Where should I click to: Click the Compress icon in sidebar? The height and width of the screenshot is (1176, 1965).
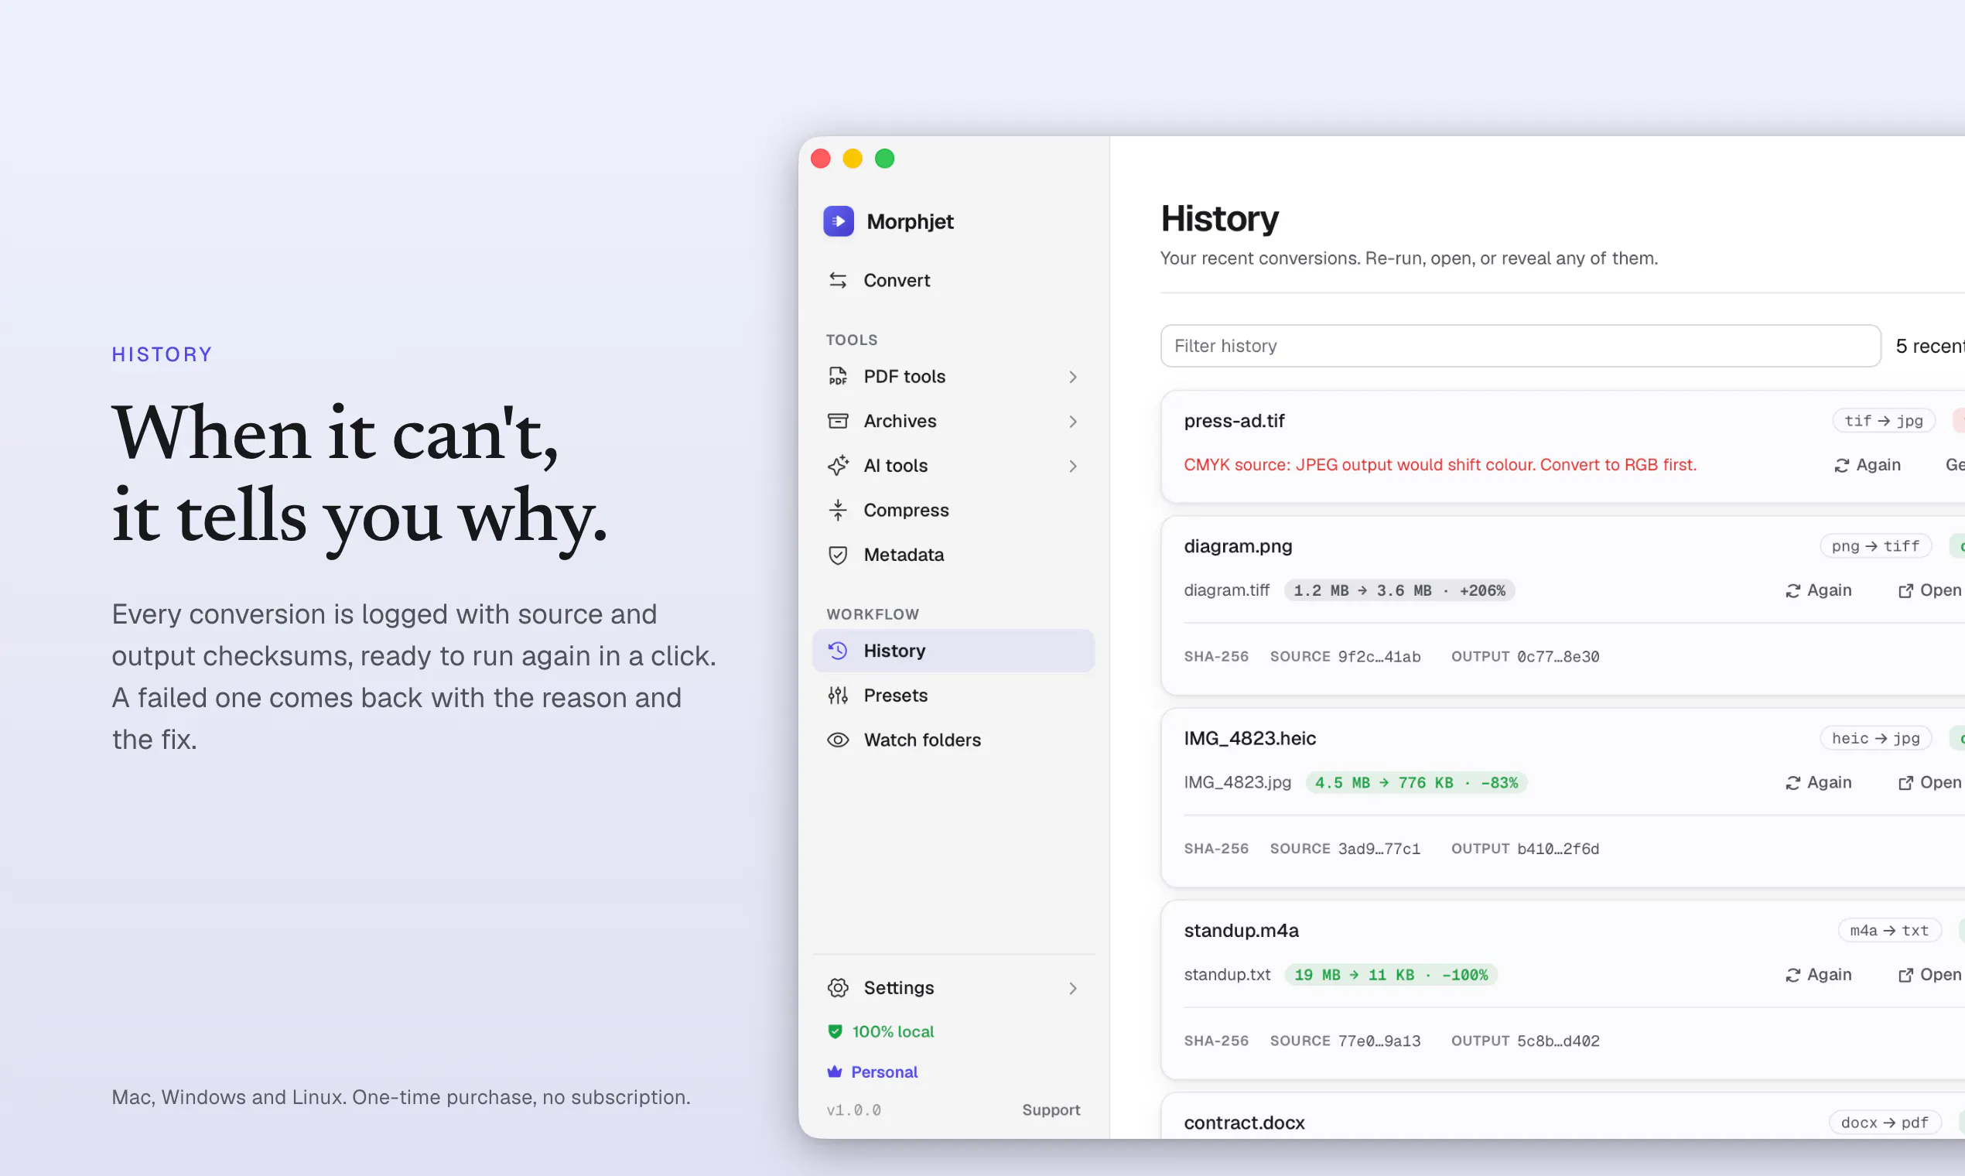pyautogui.click(x=838, y=511)
